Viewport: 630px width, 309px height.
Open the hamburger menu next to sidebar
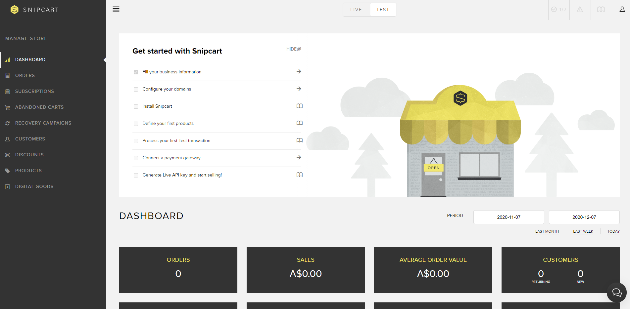[x=116, y=9]
